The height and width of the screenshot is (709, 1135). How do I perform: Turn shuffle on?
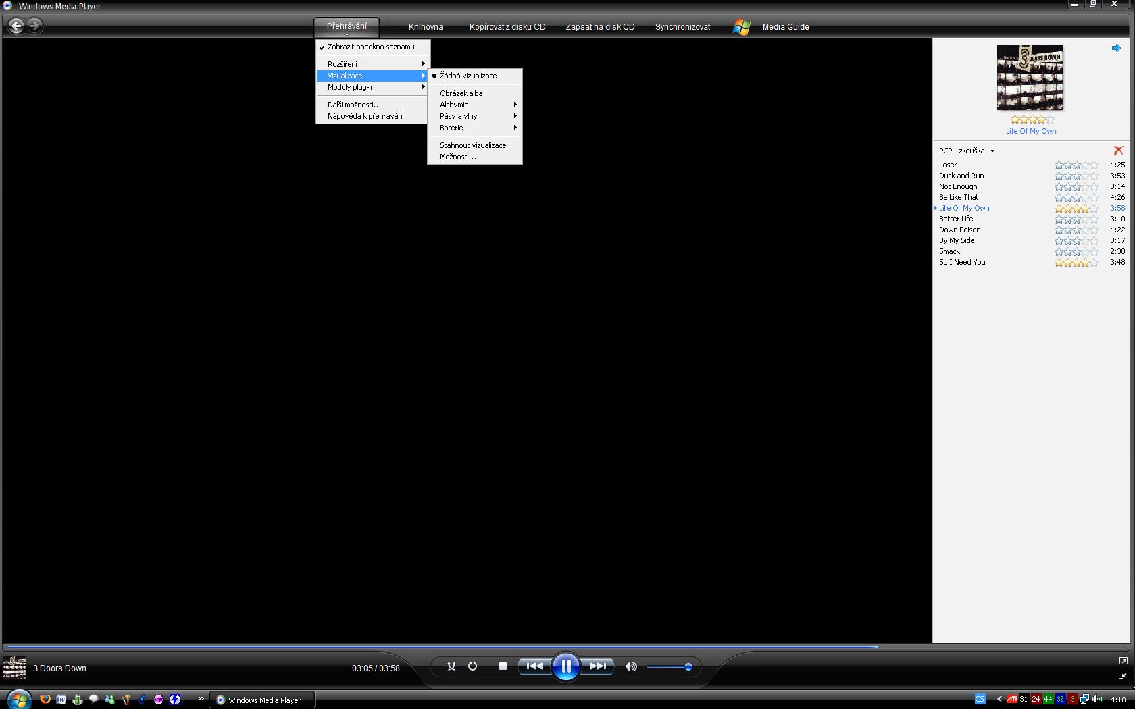[x=451, y=666]
